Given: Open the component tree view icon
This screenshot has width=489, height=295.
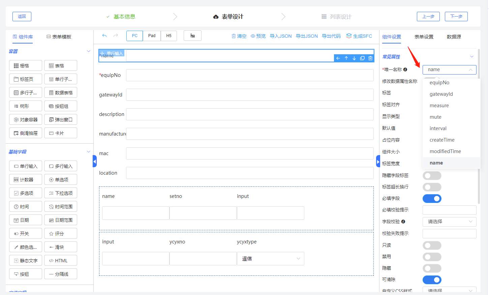Looking at the screenshot, I should click(192, 36).
